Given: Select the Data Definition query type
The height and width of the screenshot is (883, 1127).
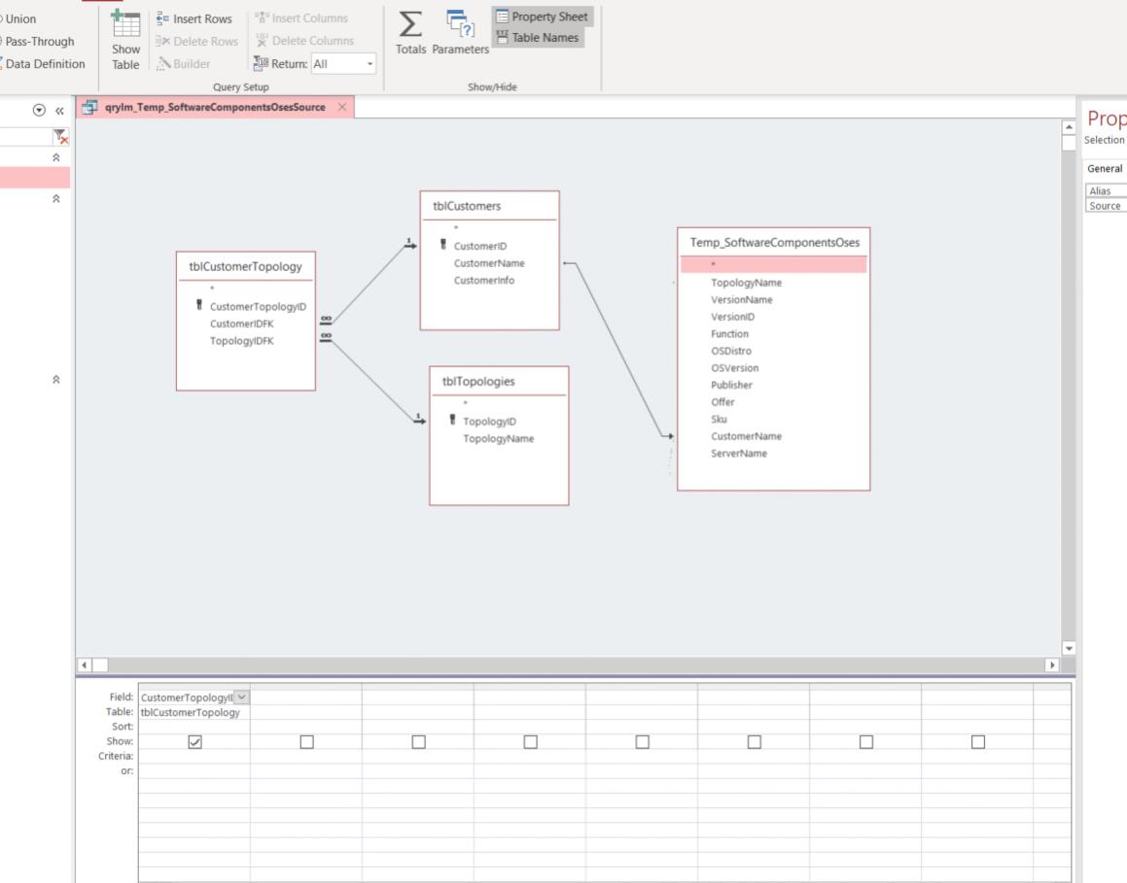Looking at the screenshot, I should tap(43, 64).
